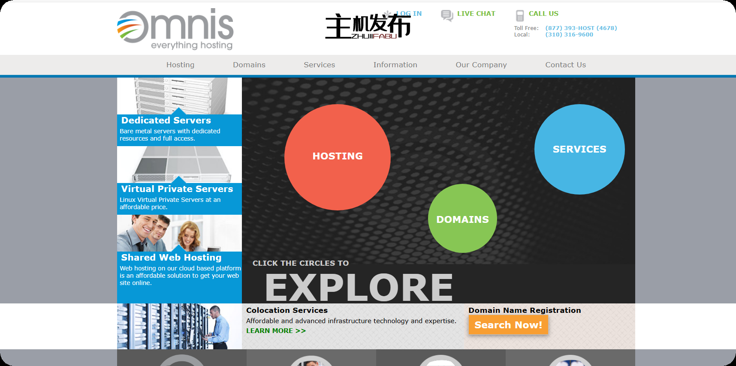The height and width of the screenshot is (366, 736).
Task: Click the live chat speech bubble icon
Action: (446, 15)
